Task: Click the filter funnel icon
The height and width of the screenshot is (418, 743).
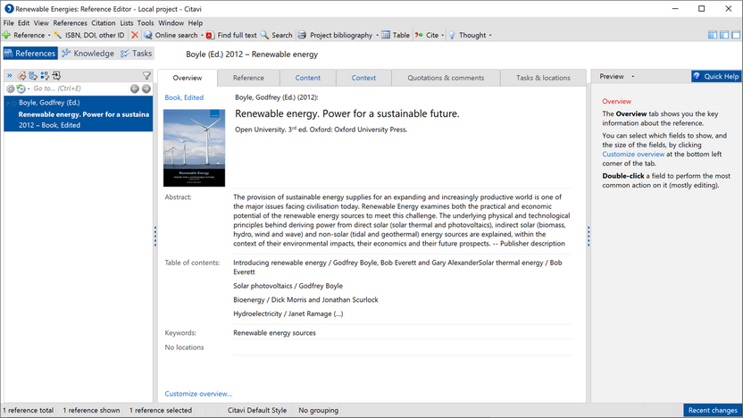Action: [x=146, y=76]
